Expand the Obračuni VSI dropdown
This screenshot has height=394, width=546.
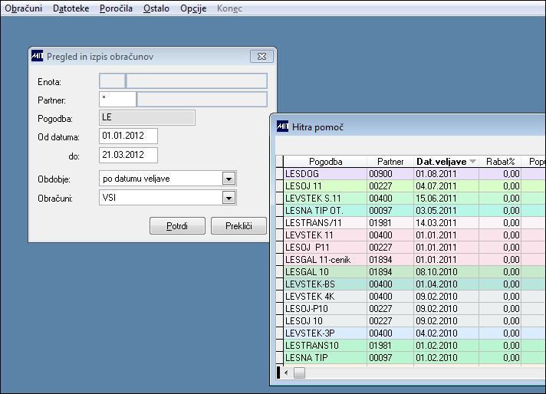coord(229,198)
